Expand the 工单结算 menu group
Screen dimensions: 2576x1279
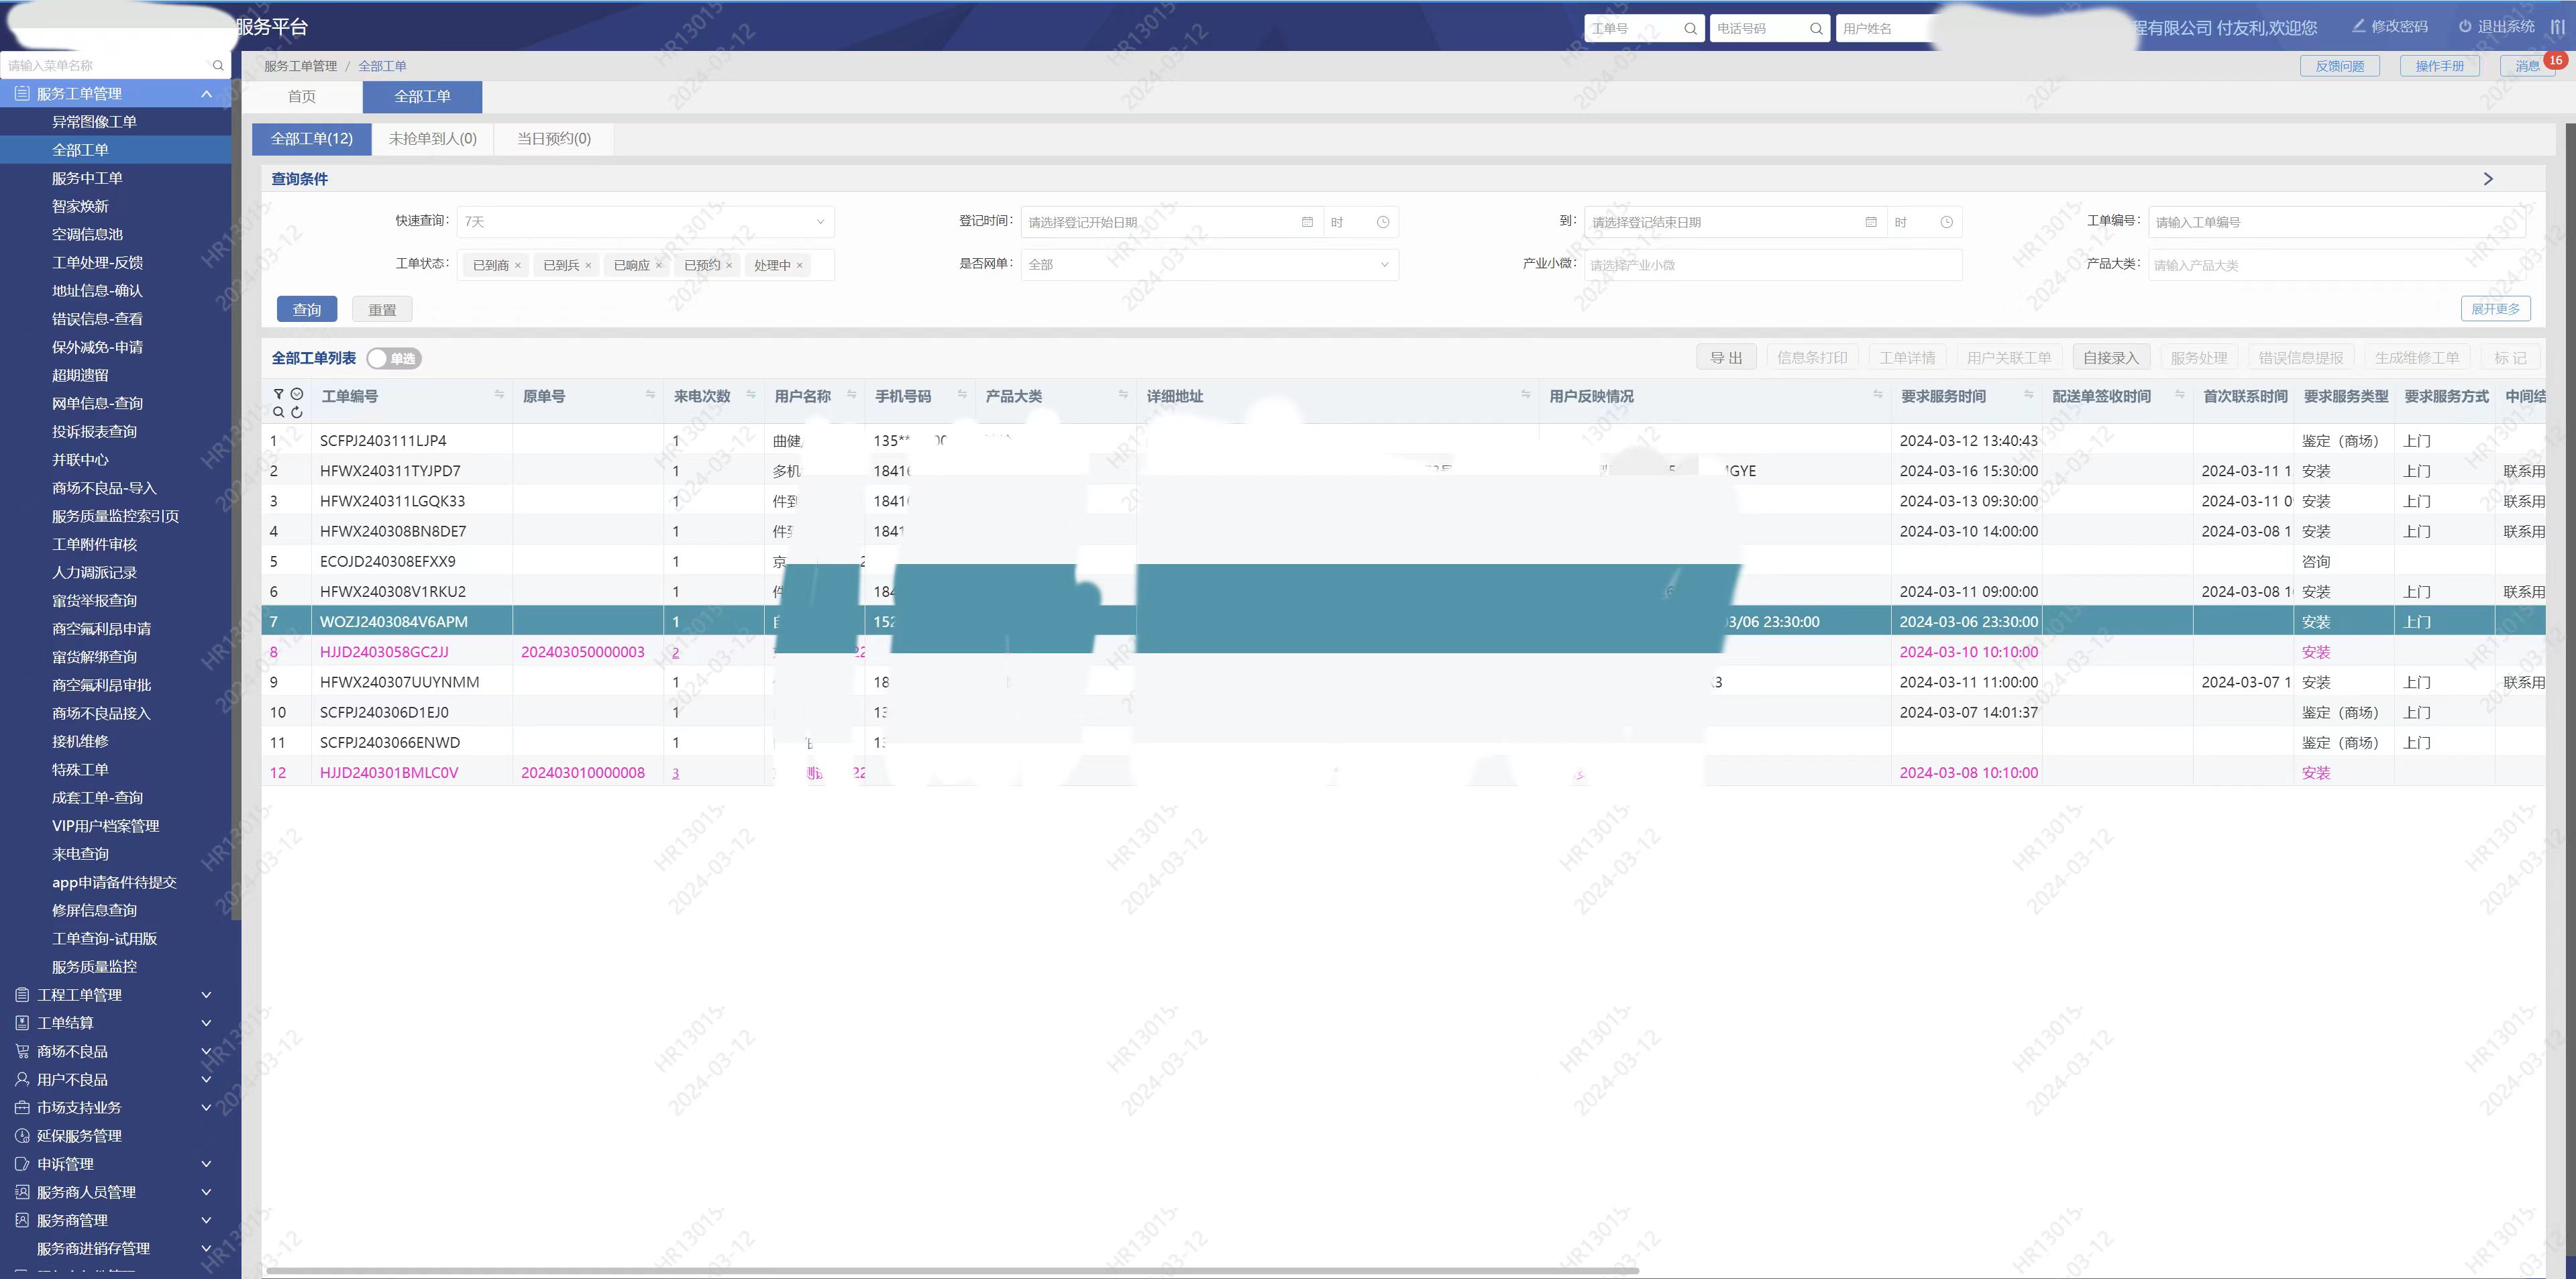click(115, 1023)
